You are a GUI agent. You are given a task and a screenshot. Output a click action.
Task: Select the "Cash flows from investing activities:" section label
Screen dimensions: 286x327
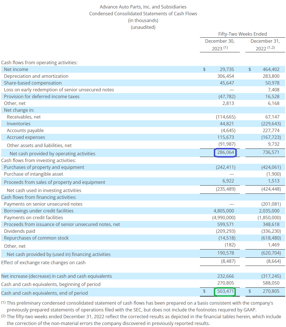[x=39, y=161]
